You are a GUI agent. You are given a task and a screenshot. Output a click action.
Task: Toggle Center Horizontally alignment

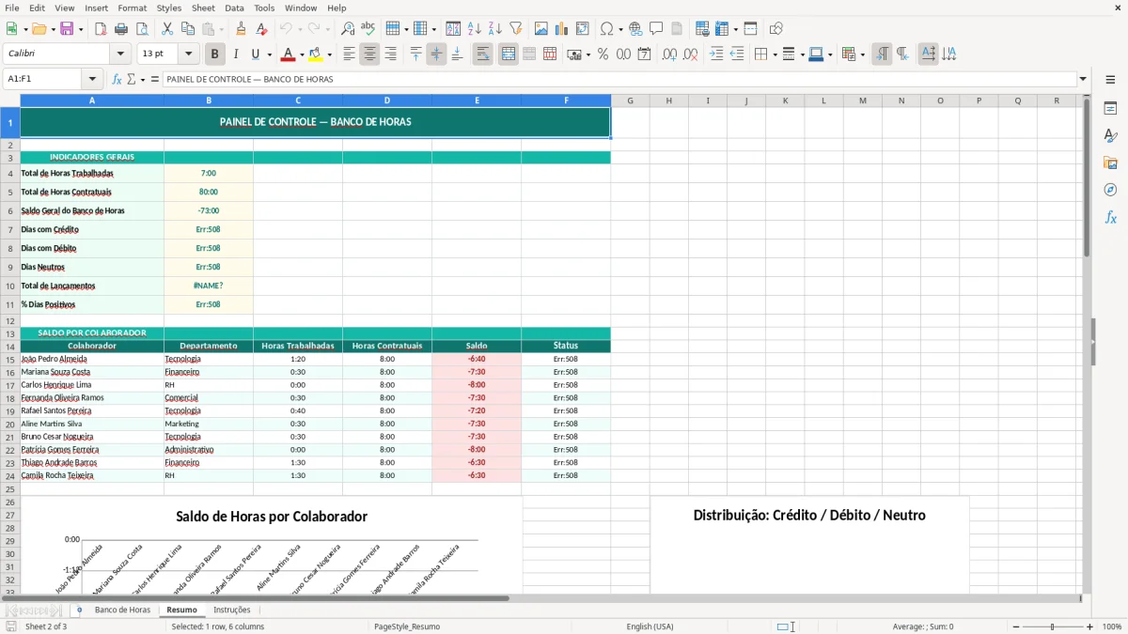[369, 54]
